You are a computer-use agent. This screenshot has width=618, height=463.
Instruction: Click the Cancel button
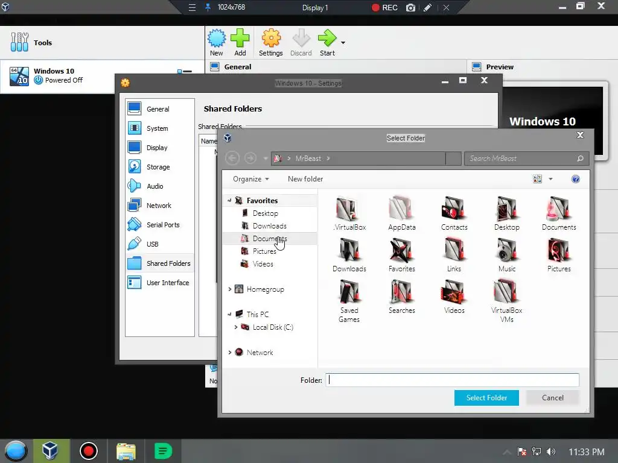(x=553, y=398)
